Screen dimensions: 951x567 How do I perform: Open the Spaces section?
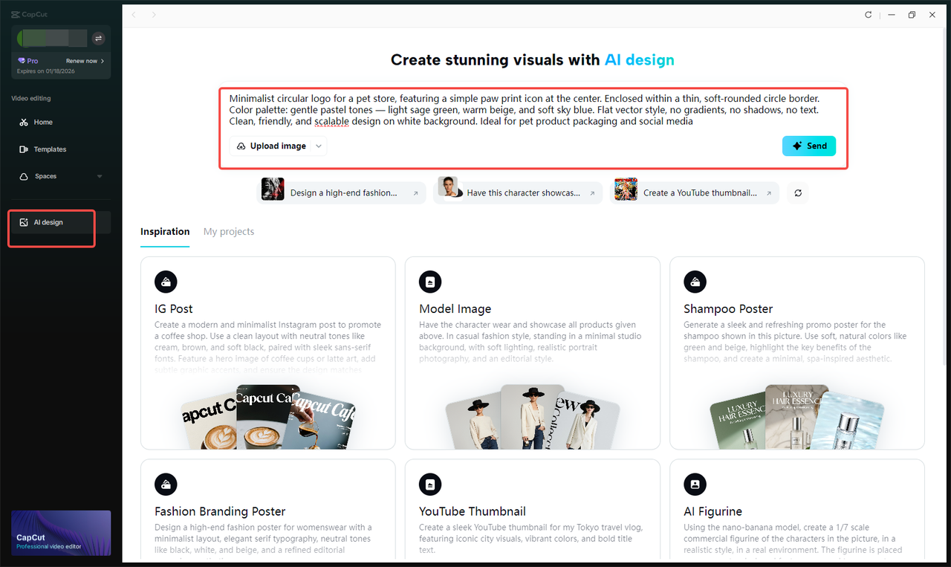(47, 176)
